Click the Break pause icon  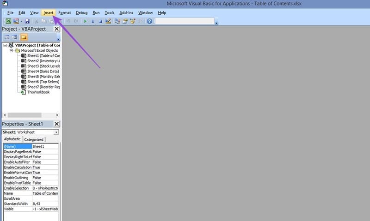(93, 21)
